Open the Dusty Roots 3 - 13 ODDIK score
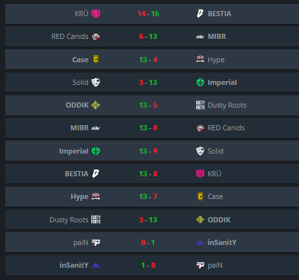The image size is (299, 280). click(148, 220)
